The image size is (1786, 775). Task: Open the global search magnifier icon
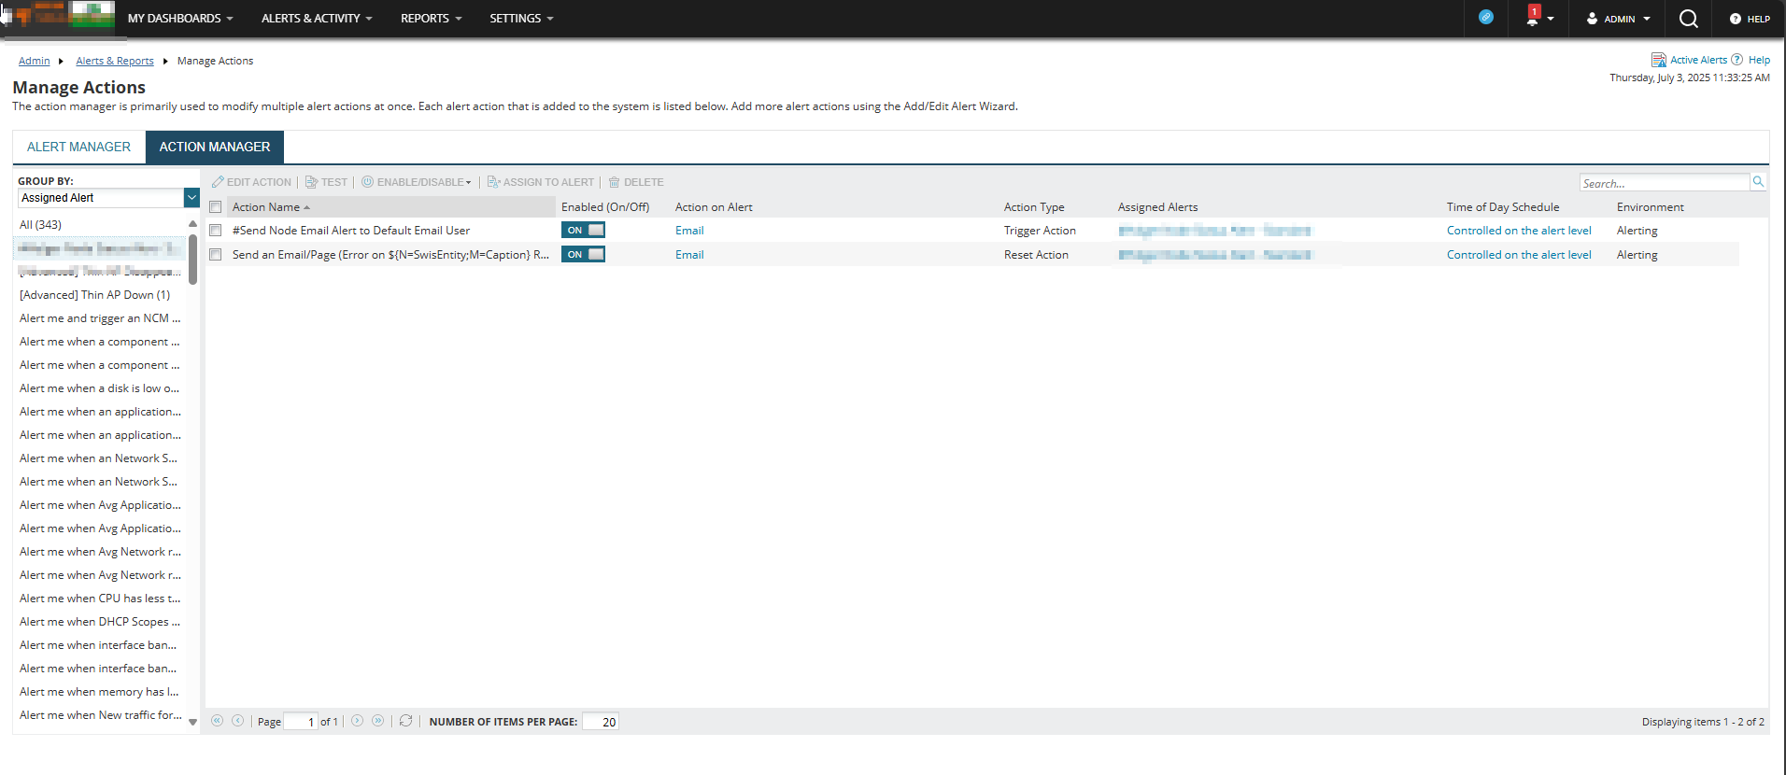pyautogui.click(x=1688, y=19)
